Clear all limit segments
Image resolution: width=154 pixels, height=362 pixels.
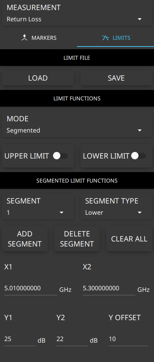pos(129,239)
